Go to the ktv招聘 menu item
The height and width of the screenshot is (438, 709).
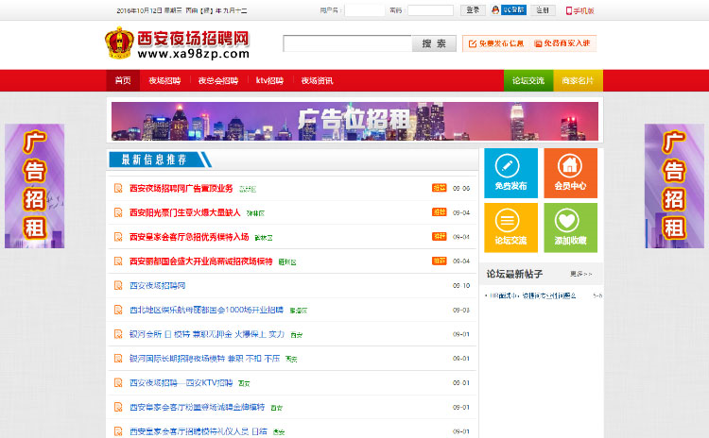point(269,81)
